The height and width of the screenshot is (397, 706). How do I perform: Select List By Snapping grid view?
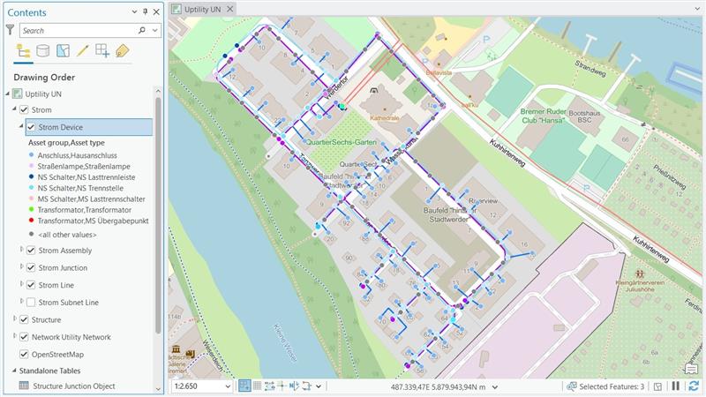coord(102,50)
